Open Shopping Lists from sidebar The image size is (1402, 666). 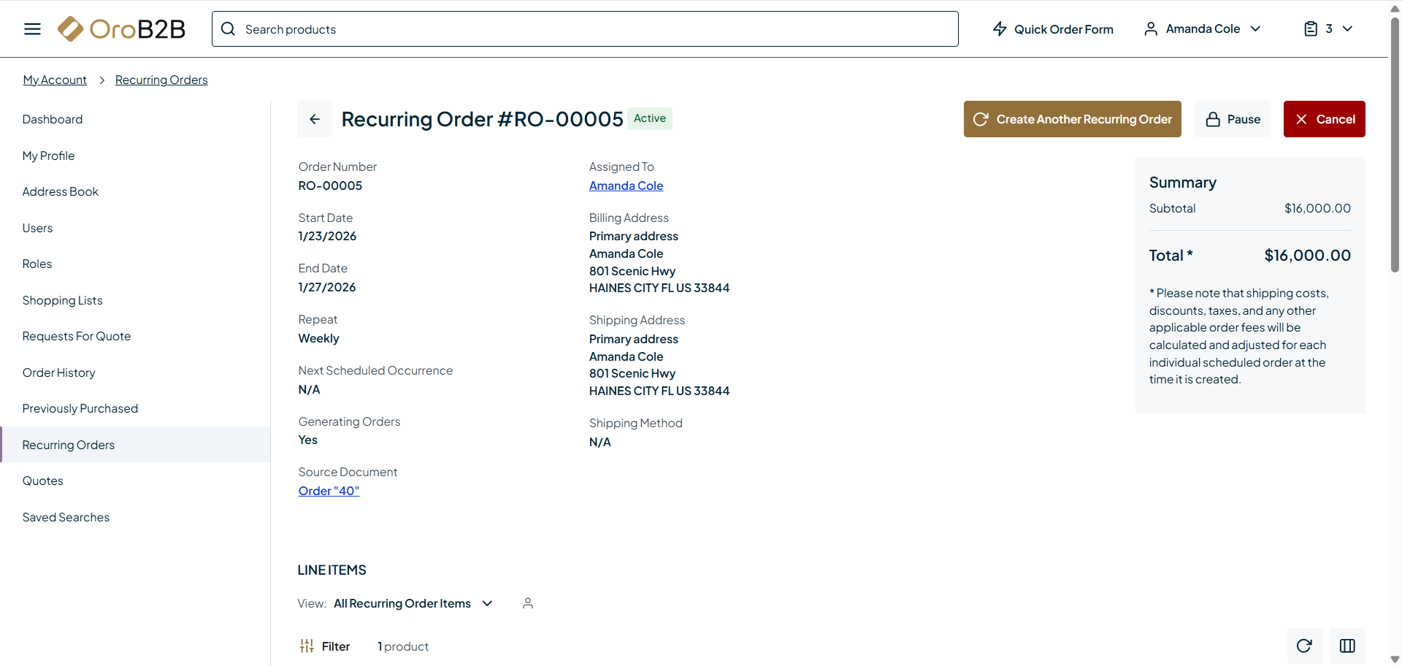pyautogui.click(x=63, y=300)
